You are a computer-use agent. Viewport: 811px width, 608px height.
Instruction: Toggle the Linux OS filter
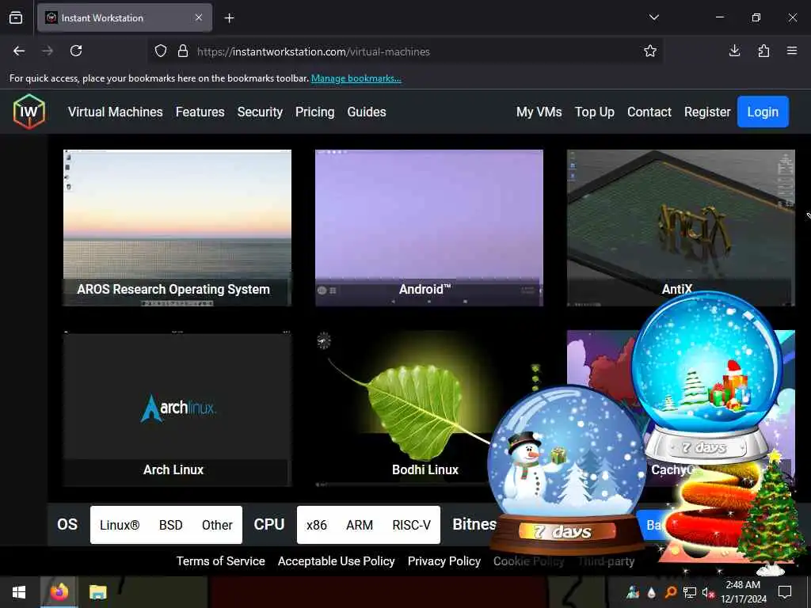[x=120, y=525]
